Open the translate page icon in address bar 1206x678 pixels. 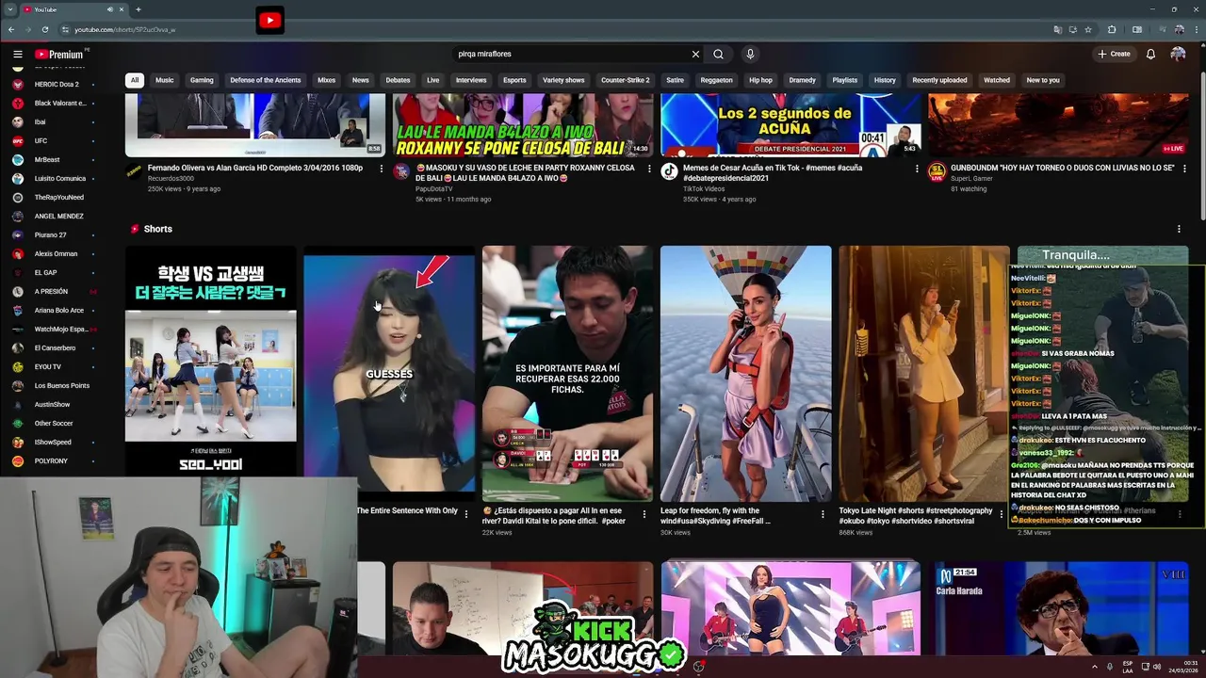click(x=1057, y=29)
